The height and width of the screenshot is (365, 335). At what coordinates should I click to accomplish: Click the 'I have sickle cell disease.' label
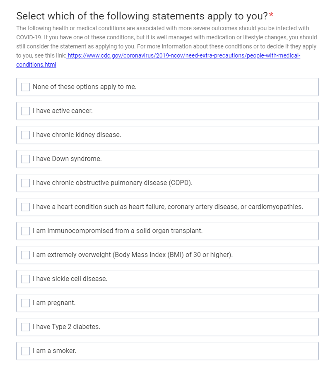point(70,279)
